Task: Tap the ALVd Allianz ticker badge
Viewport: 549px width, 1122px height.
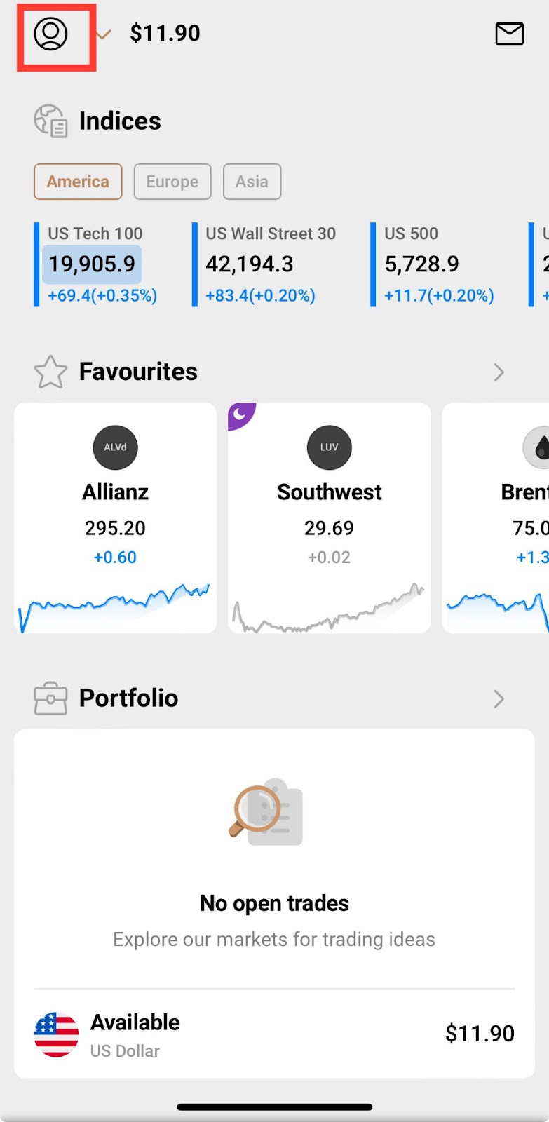Action: click(116, 447)
